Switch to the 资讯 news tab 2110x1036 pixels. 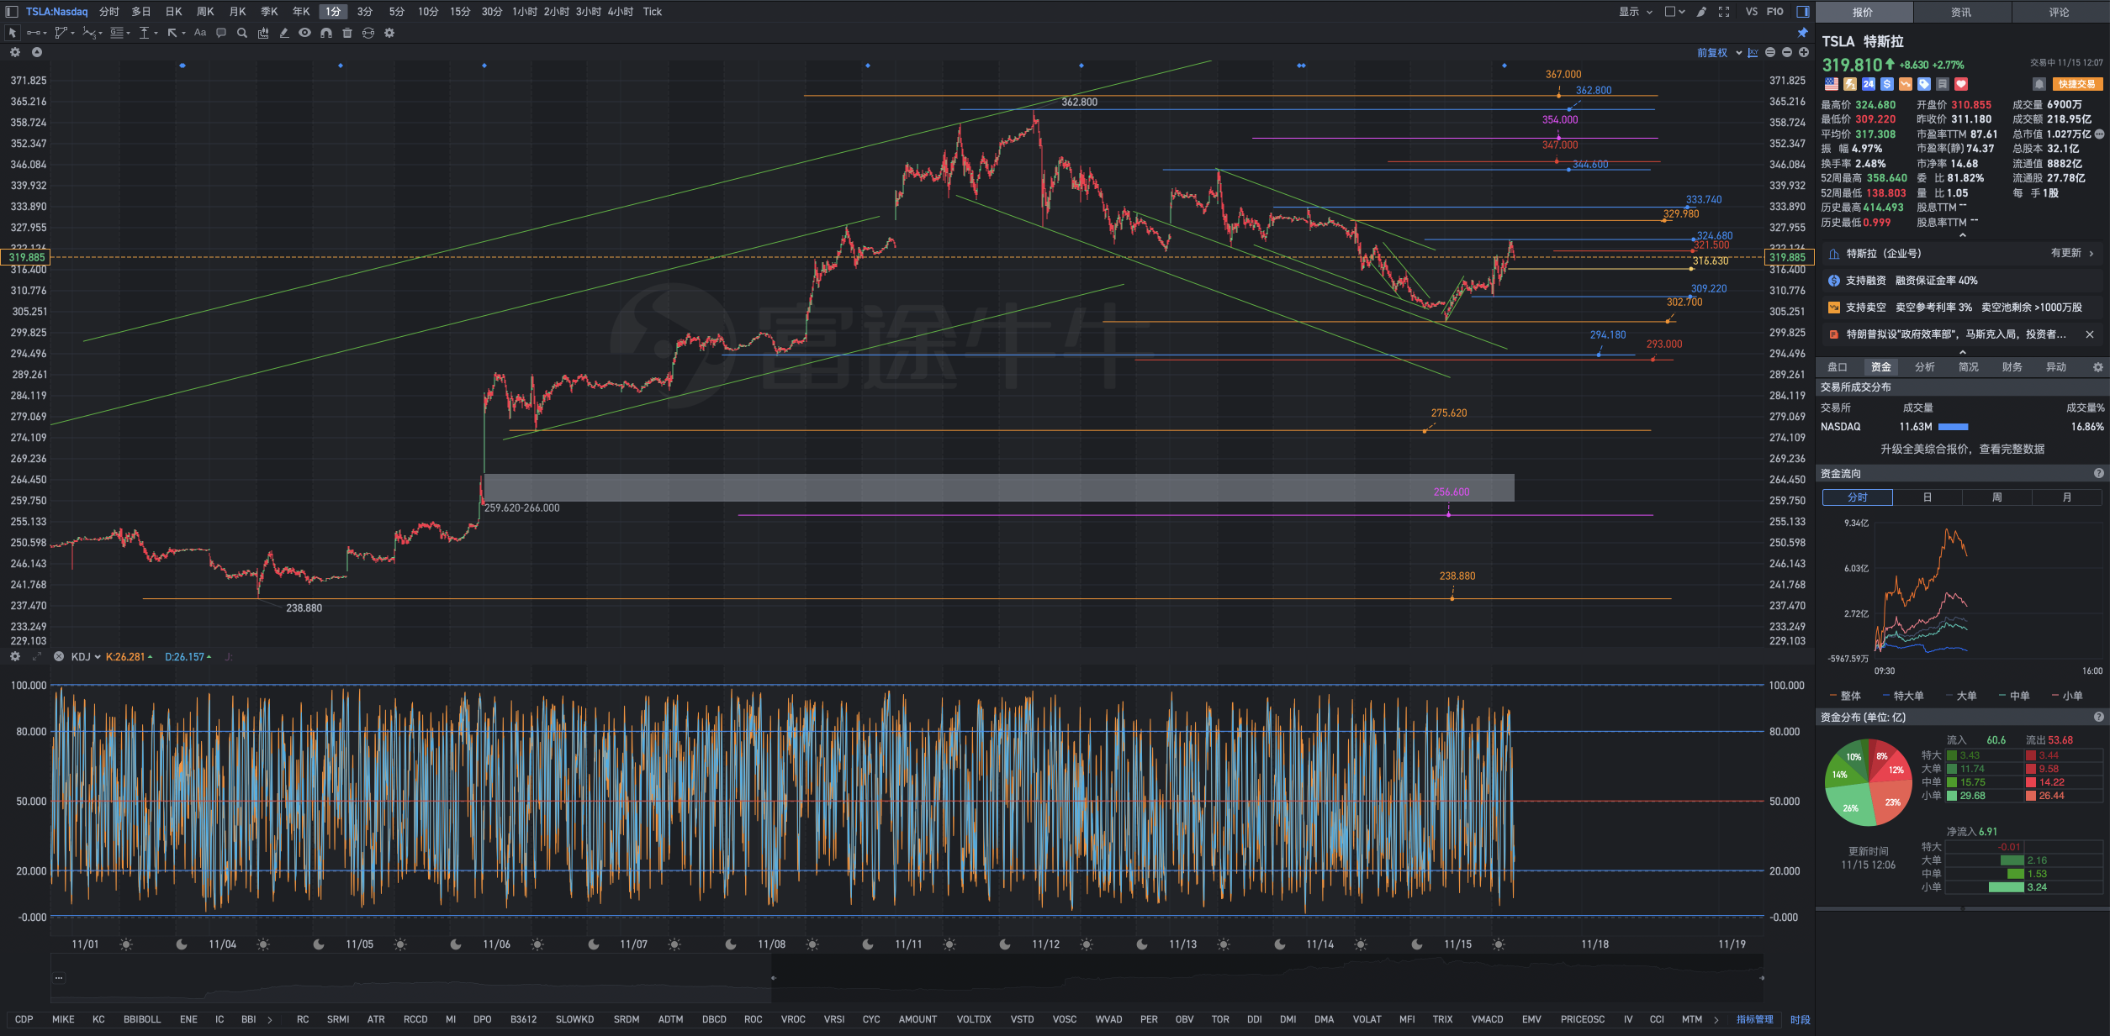1961,12
